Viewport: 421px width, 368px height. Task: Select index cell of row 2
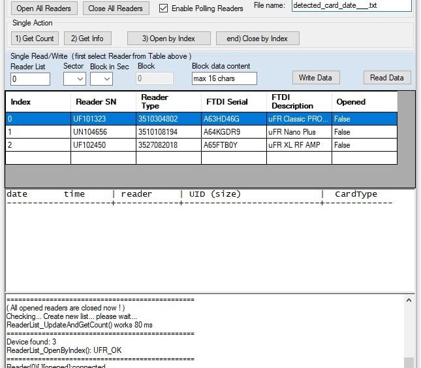pyautogui.click(x=38, y=145)
